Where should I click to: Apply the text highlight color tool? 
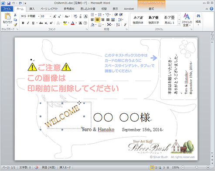pos(65,23)
